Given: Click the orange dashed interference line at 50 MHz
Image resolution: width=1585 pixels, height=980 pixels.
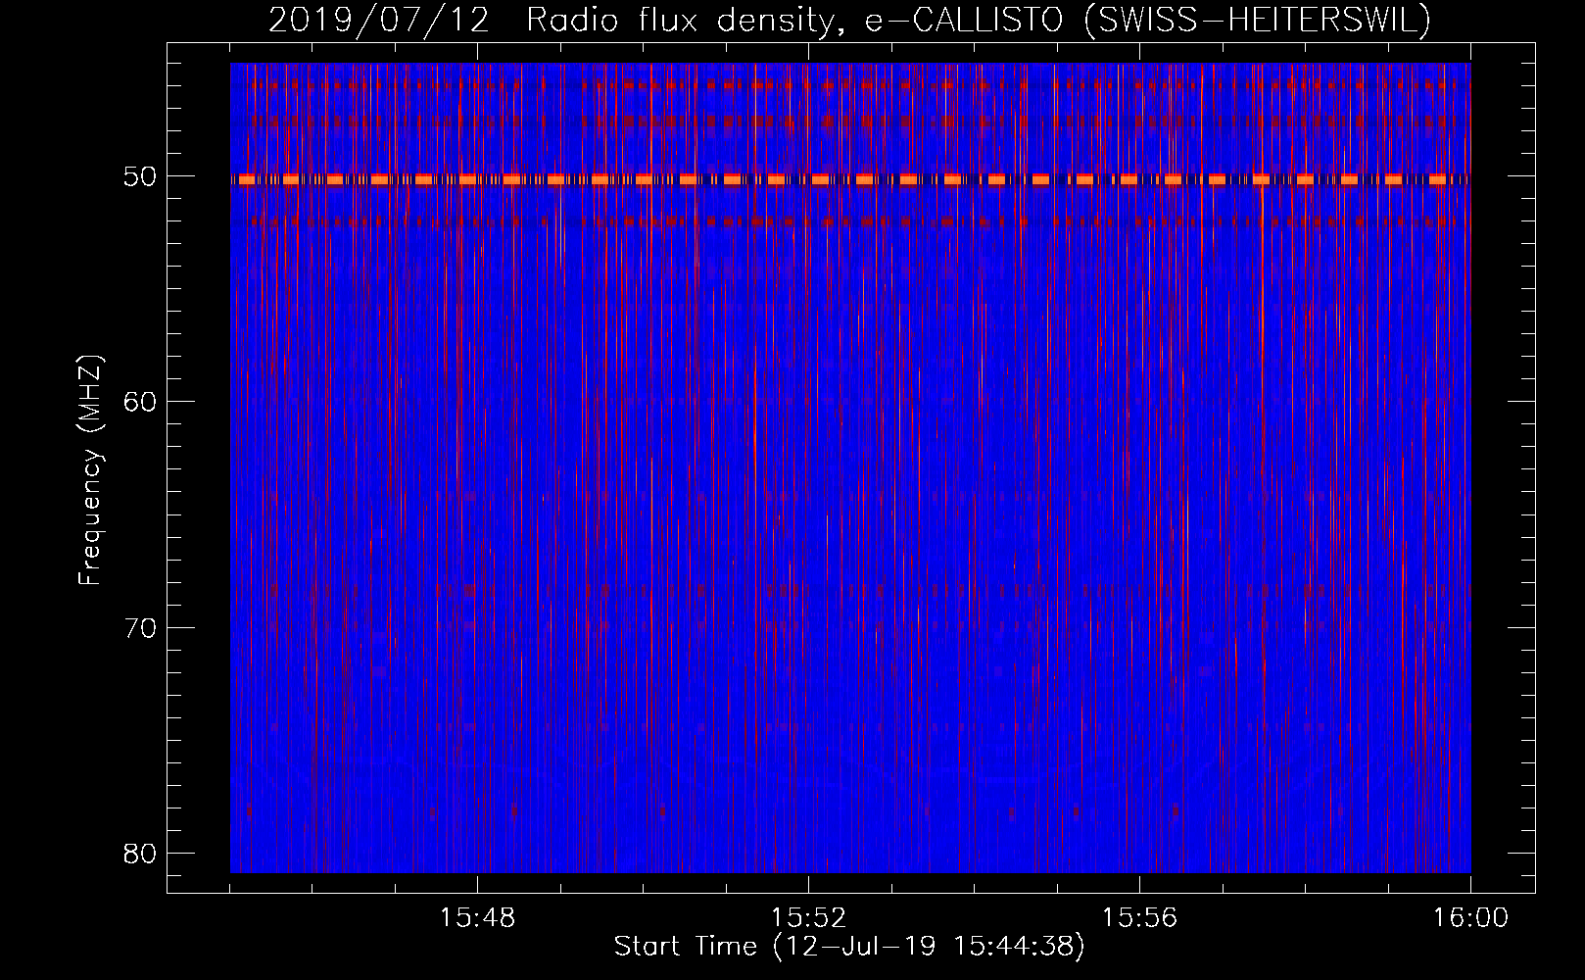Looking at the screenshot, I should [x=850, y=179].
